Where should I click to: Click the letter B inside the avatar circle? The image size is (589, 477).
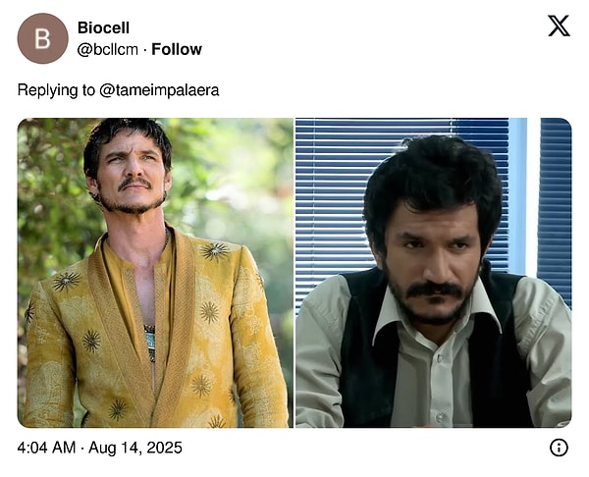click(42, 38)
